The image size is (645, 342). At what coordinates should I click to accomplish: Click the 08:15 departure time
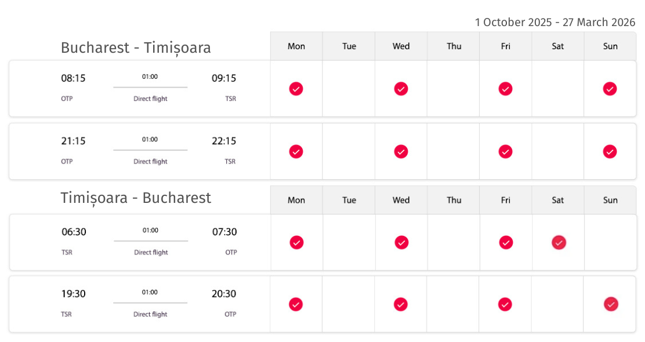coord(73,78)
